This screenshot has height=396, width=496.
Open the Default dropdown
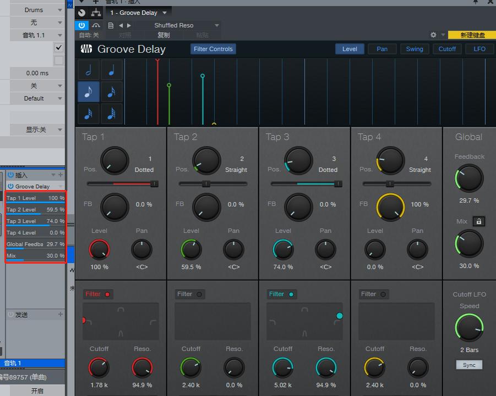click(37, 98)
